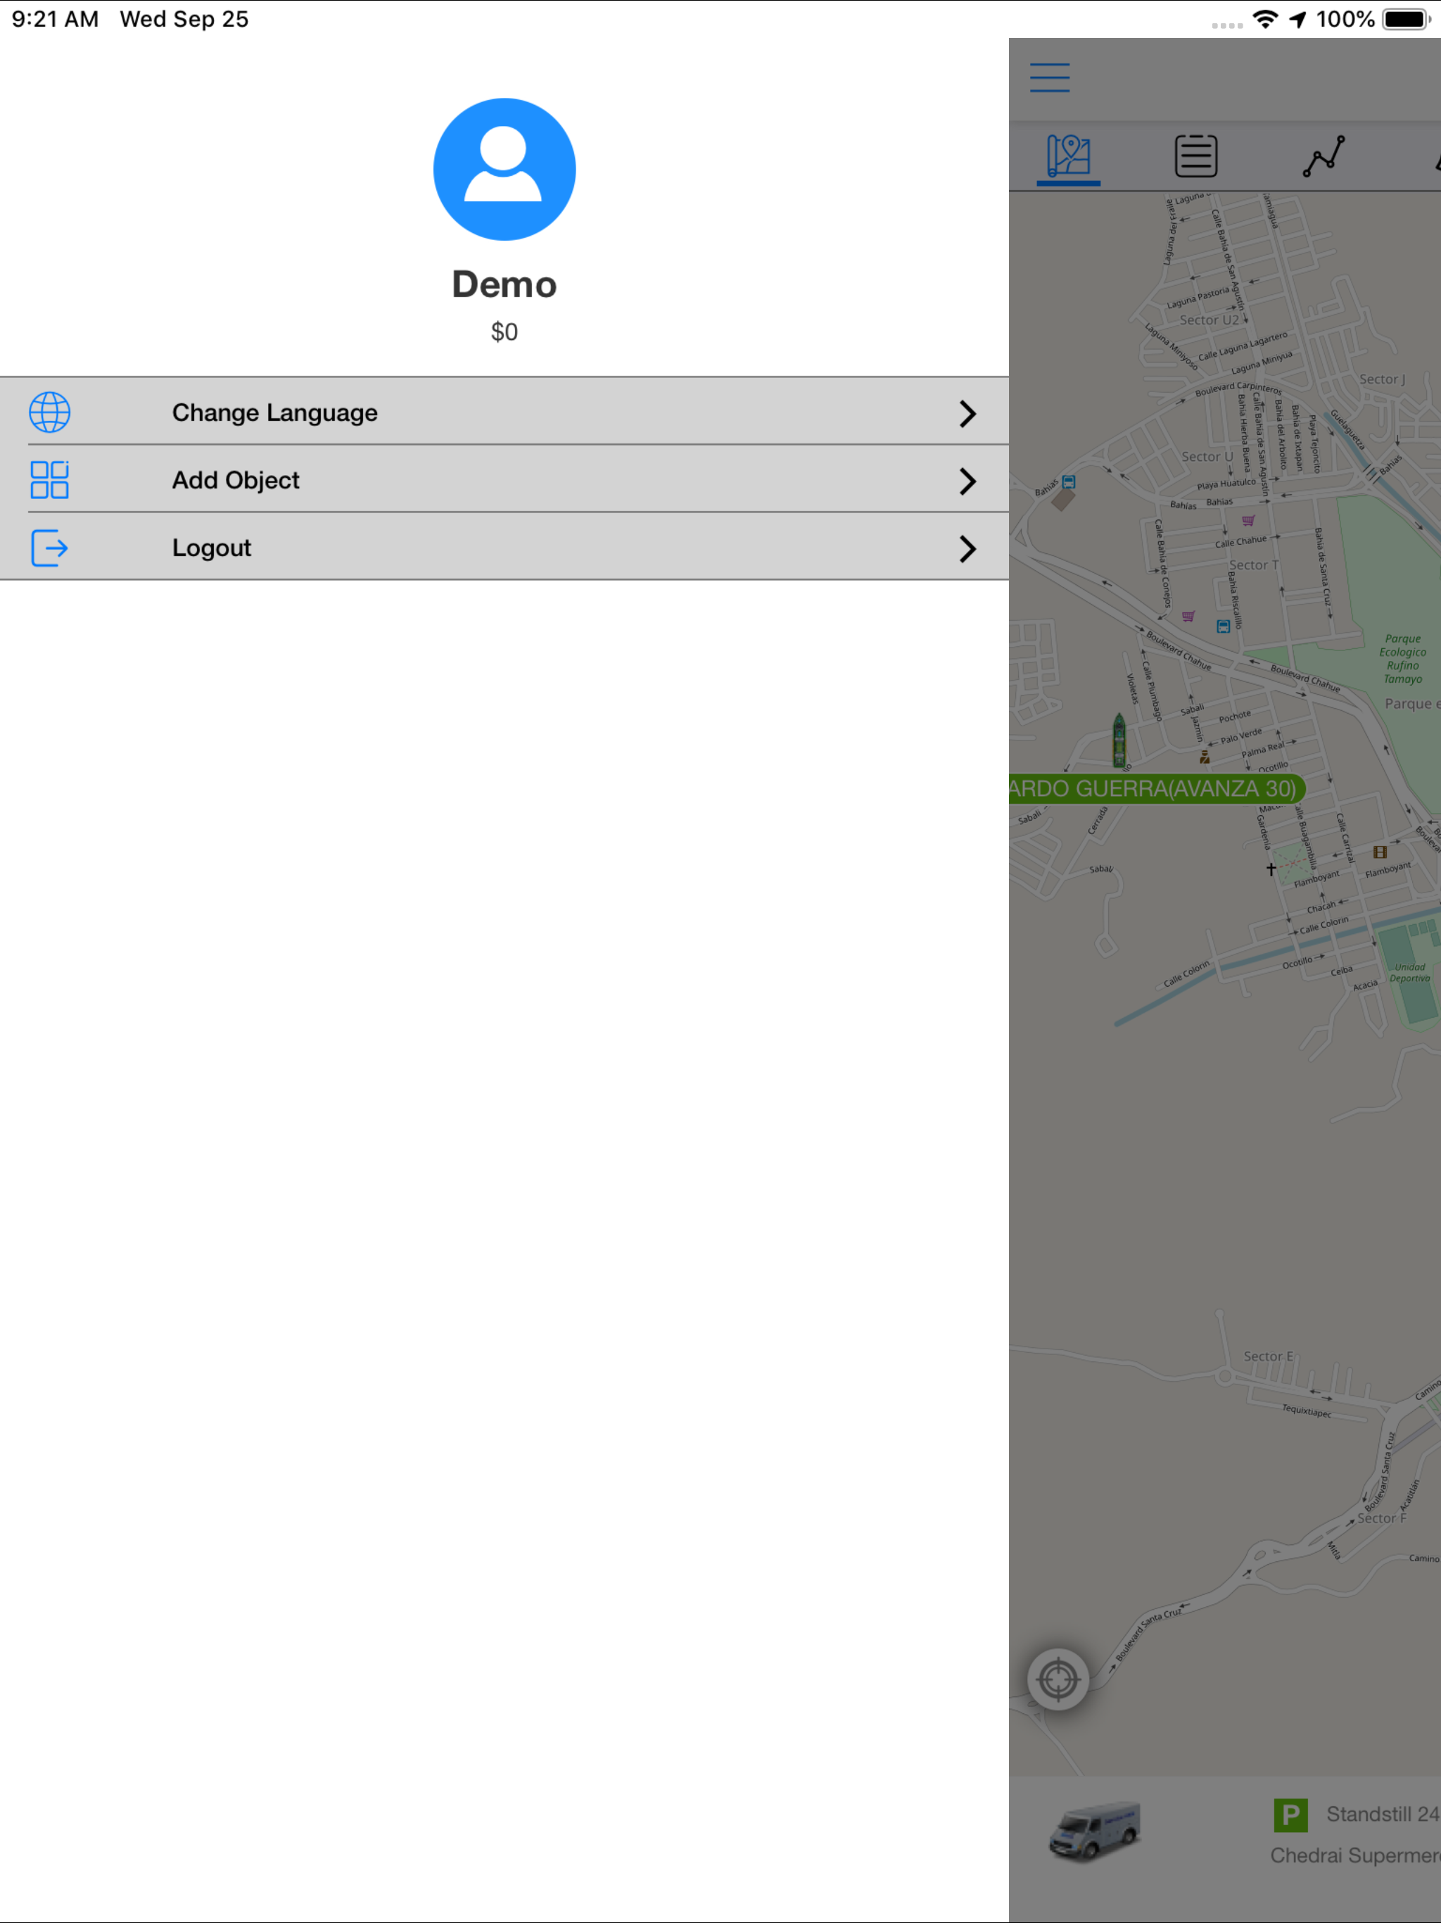Open the route graph tab icon
Image resolution: width=1441 pixels, height=1923 pixels.
tap(1323, 156)
